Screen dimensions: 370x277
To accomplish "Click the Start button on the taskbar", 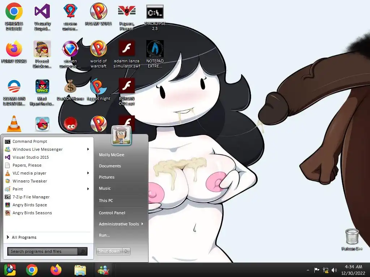I will 9,270.
